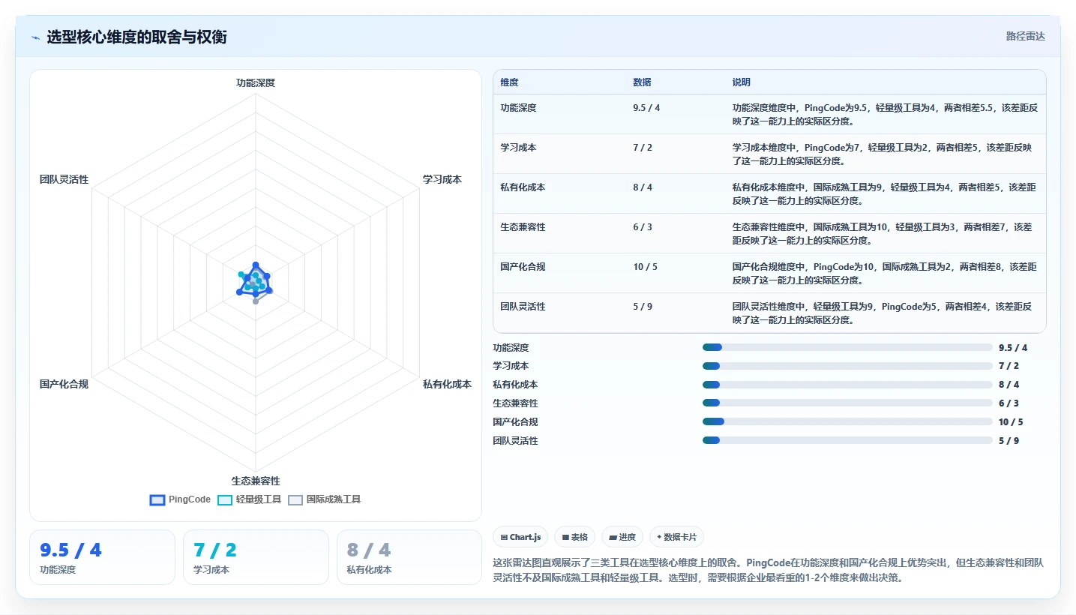Click the 路径雷达 label in the header
This screenshot has height=615, width=1076.
point(1025,36)
